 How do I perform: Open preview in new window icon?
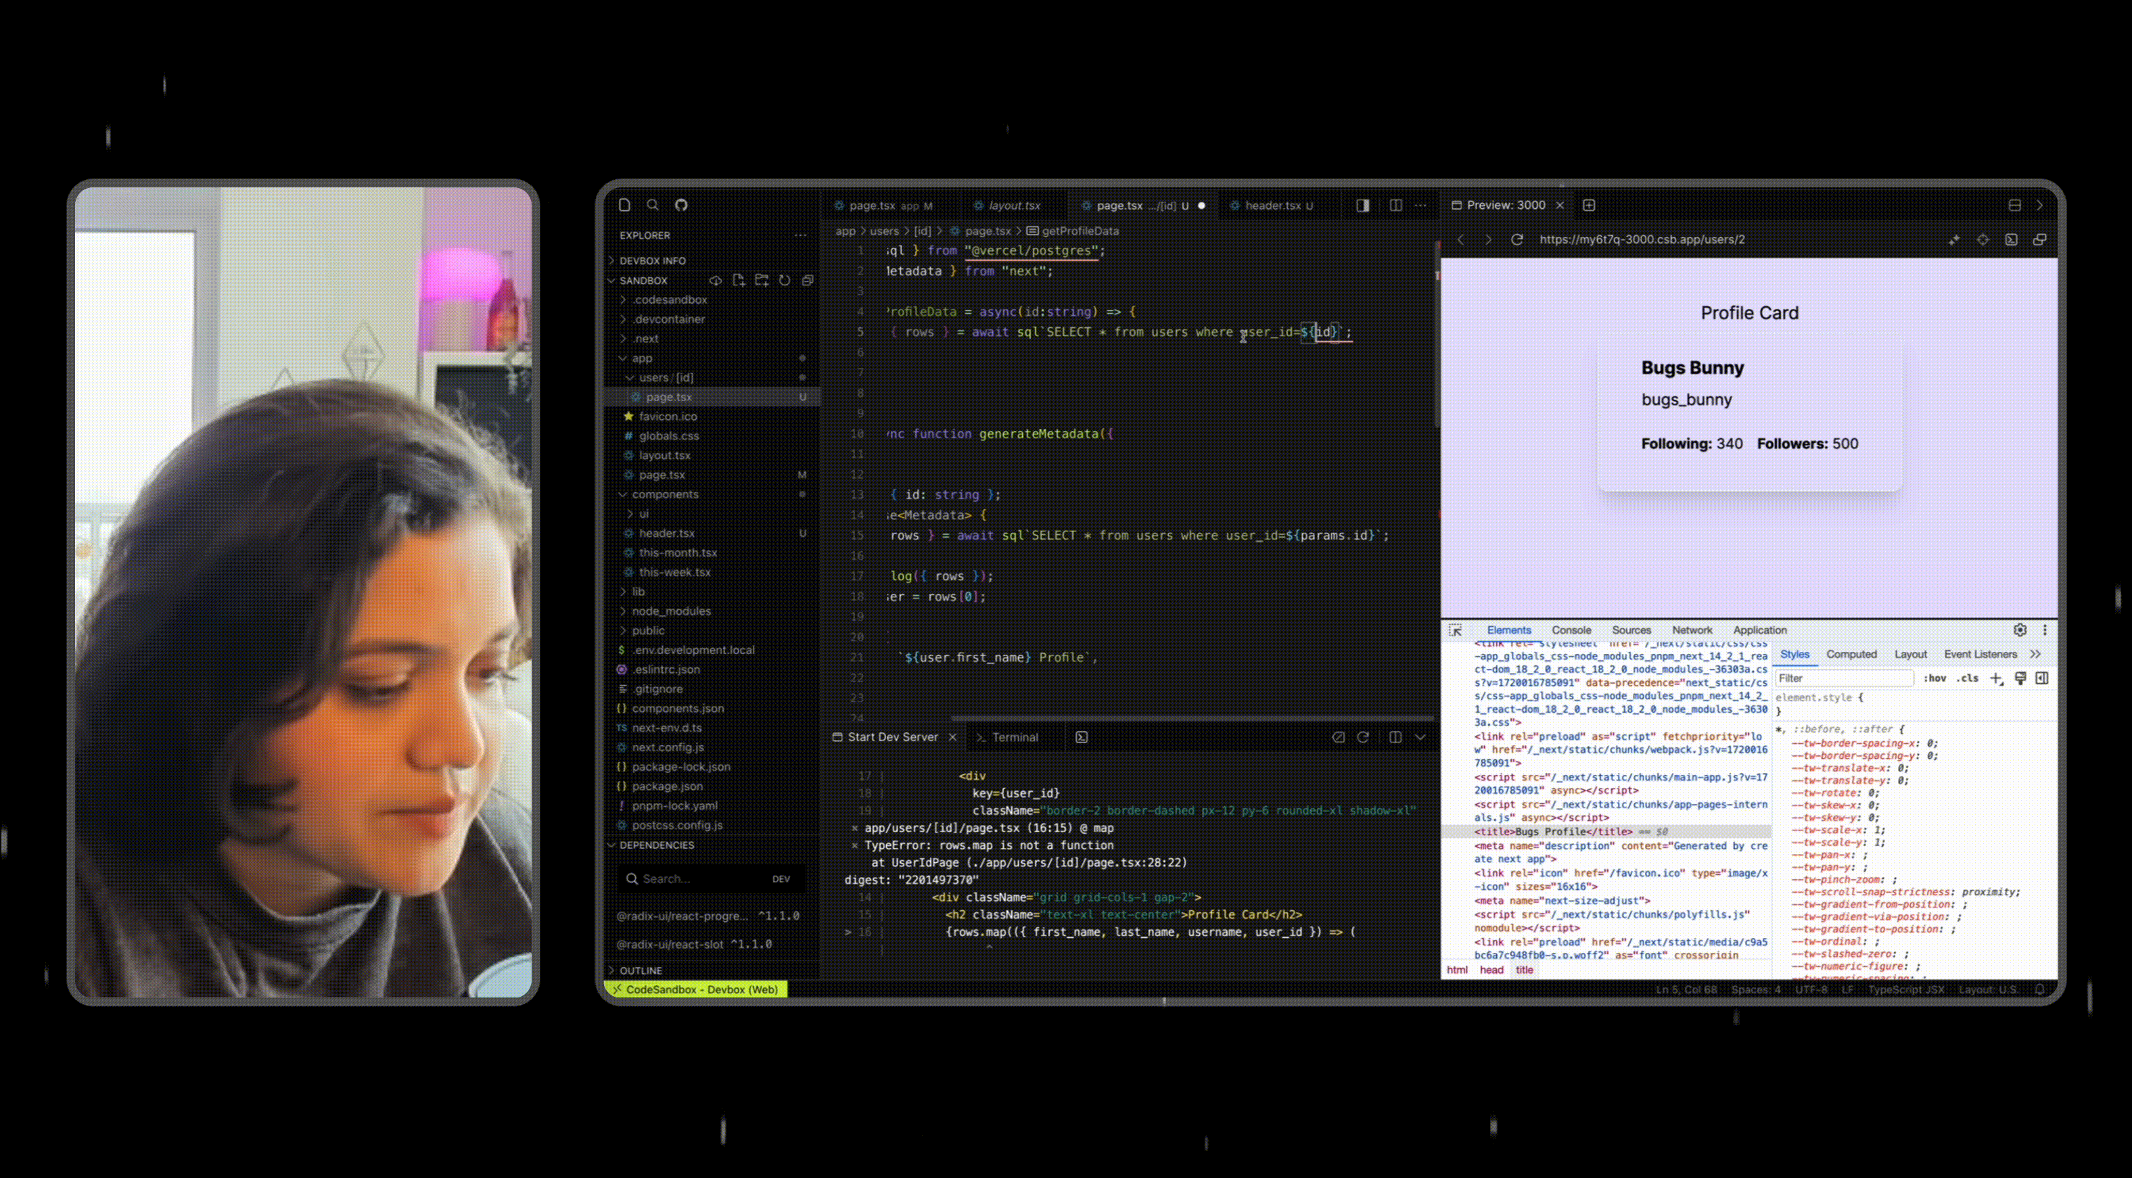[x=2039, y=239]
